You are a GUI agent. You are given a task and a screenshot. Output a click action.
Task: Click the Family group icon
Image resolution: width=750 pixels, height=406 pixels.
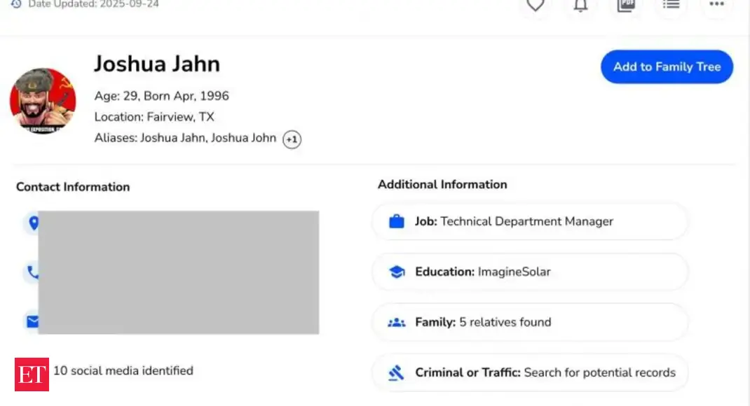point(397,323)
